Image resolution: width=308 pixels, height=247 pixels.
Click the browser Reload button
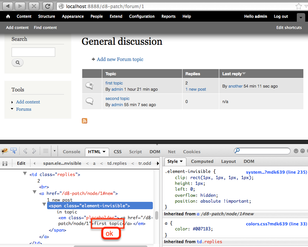click(x=48, y=6)
